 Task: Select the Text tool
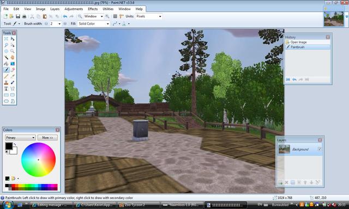point(6,89)
